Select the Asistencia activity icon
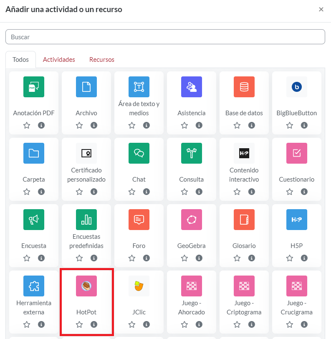The height and width of the screenshot is (339, 331). [x=192, y=87]
